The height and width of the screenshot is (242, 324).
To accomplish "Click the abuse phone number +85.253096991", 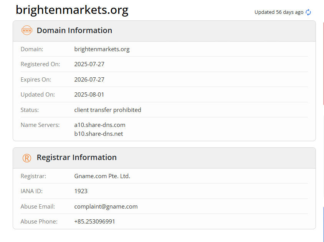I will click(94, 222).
